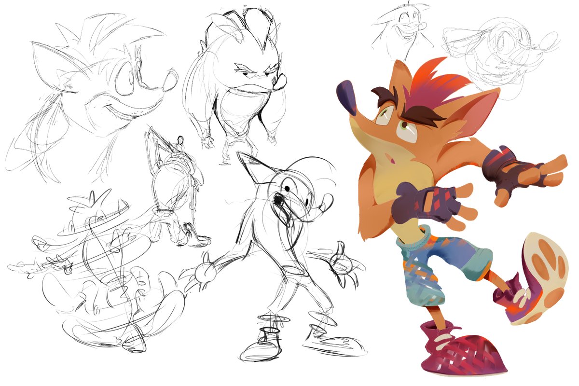Click the large grinning head sketch
579x386 pixels.
click(91, 98)
